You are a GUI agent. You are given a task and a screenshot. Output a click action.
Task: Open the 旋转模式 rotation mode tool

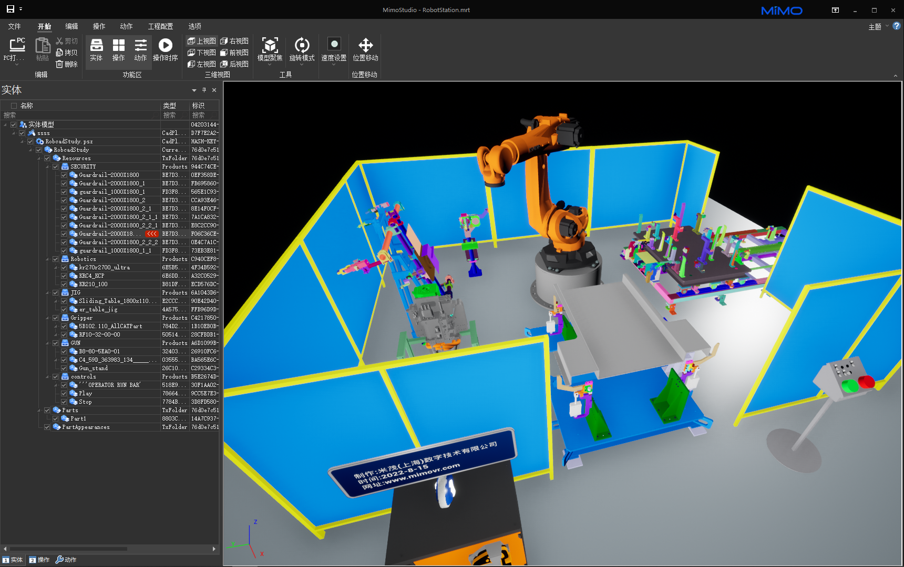pos(302,46)
